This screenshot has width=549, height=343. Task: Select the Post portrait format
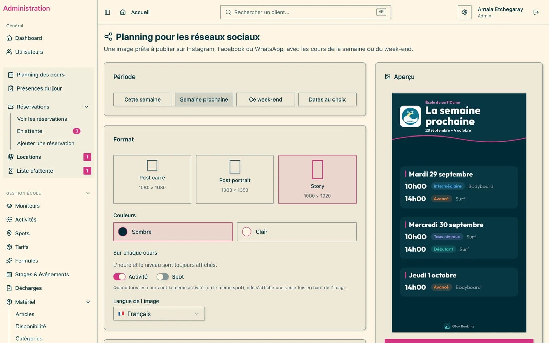(235, 179)
